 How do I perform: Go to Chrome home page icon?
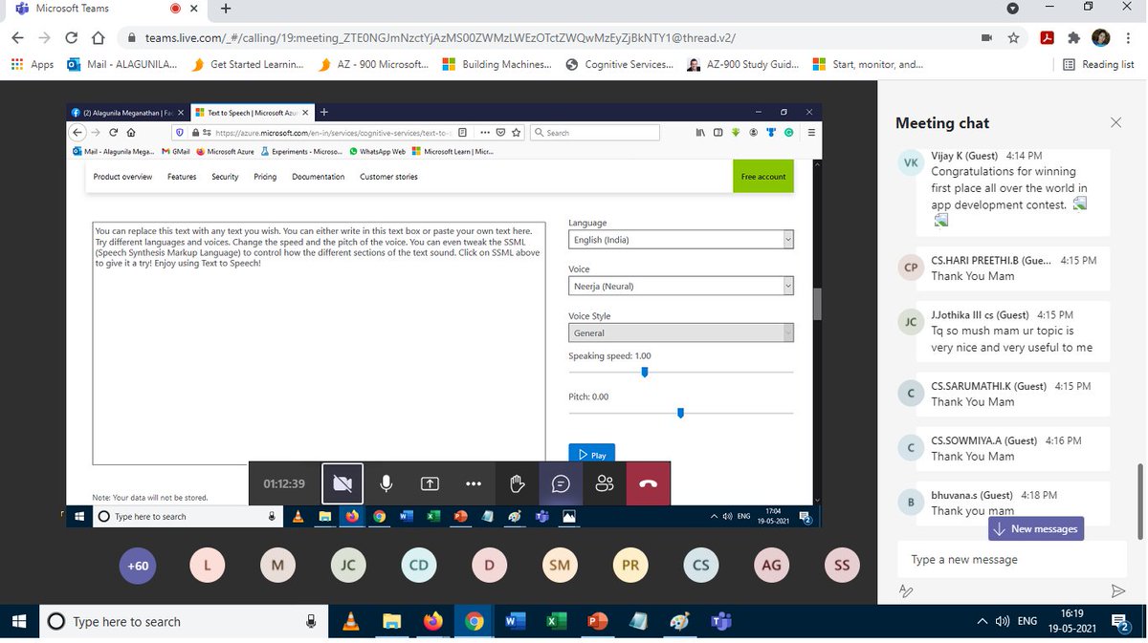(x=98, y=38)
